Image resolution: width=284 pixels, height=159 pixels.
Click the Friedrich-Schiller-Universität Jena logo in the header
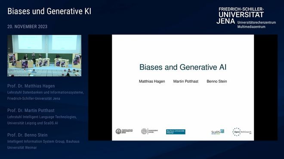pos(240,15)
